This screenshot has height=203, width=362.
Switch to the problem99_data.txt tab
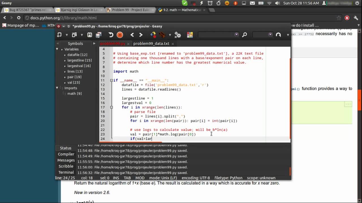(x=151, y=43)
